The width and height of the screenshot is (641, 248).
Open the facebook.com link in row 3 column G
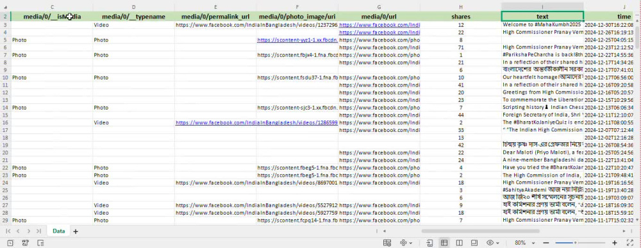point(379,25)
